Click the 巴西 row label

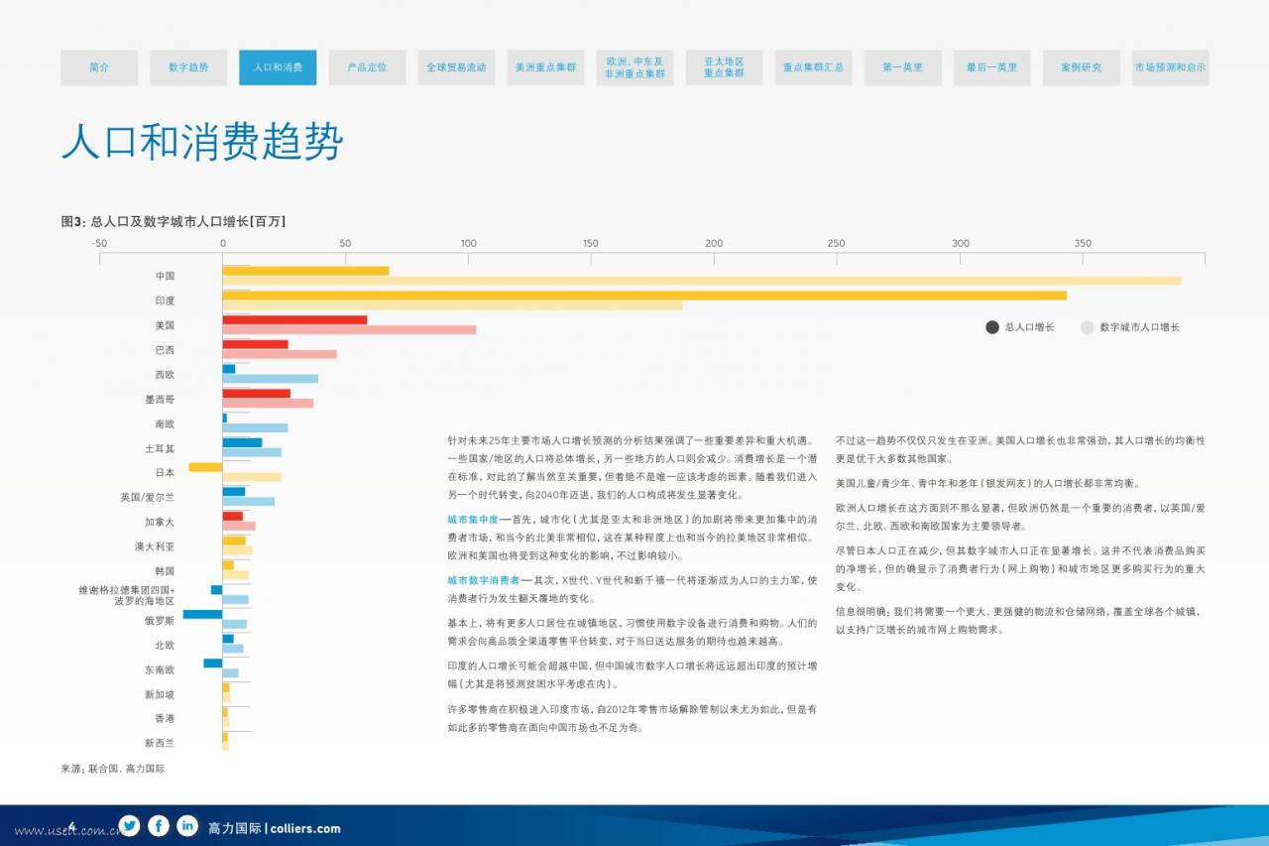click(165, 350)
